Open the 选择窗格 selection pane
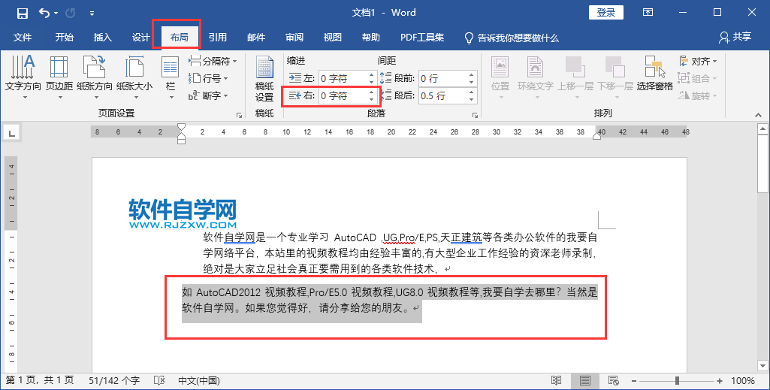Screen dimensions: 770x390 coord(654,74)
